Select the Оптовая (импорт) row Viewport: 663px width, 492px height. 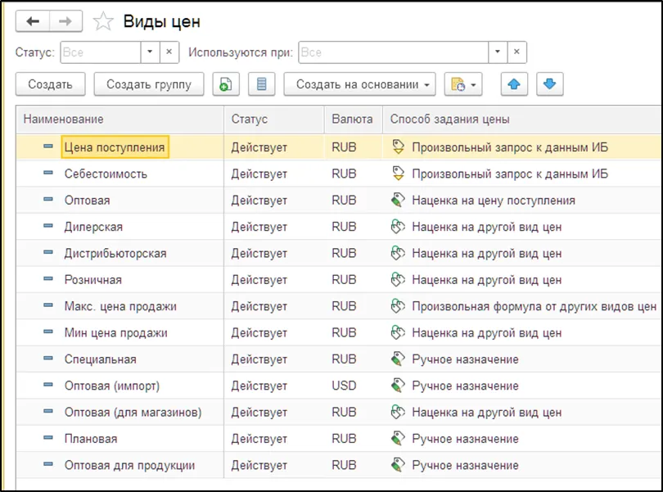click(x=112, y=386)
